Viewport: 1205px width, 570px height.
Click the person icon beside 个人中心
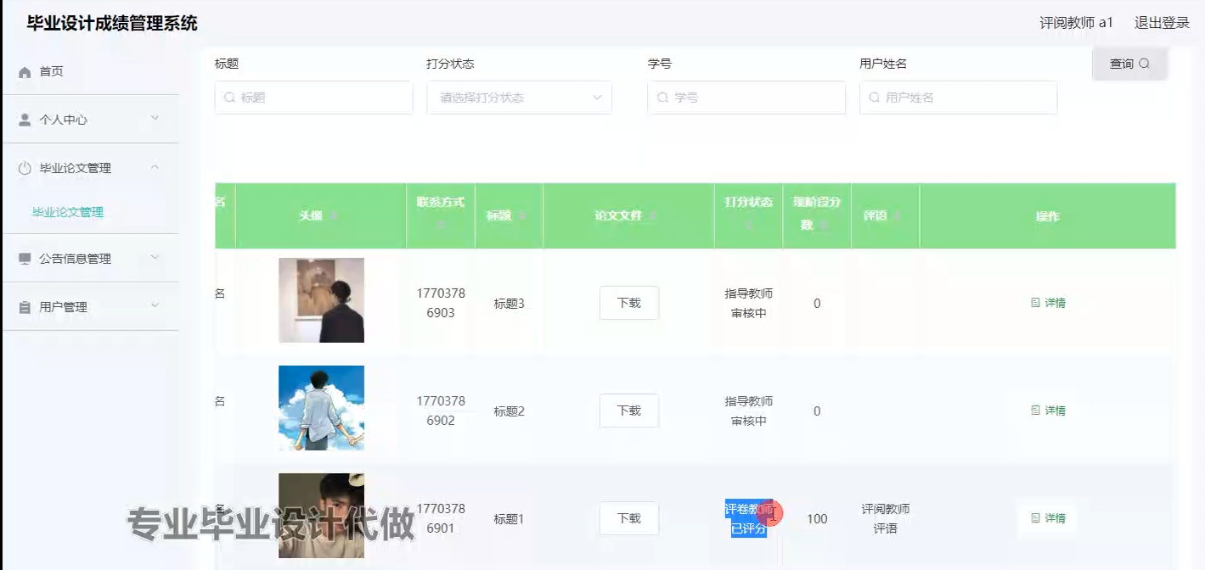[x=23, y=118]
